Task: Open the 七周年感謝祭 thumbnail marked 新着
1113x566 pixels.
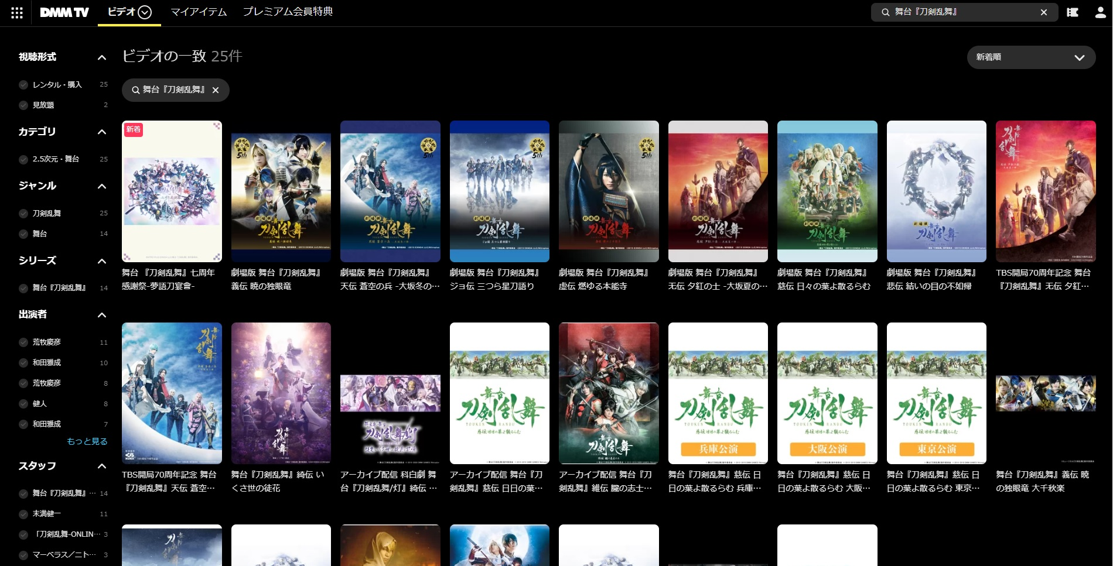Action: 172,191
